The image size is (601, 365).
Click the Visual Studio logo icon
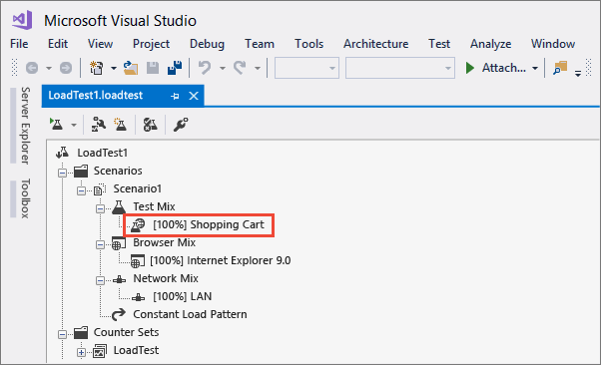pos(22,20)
